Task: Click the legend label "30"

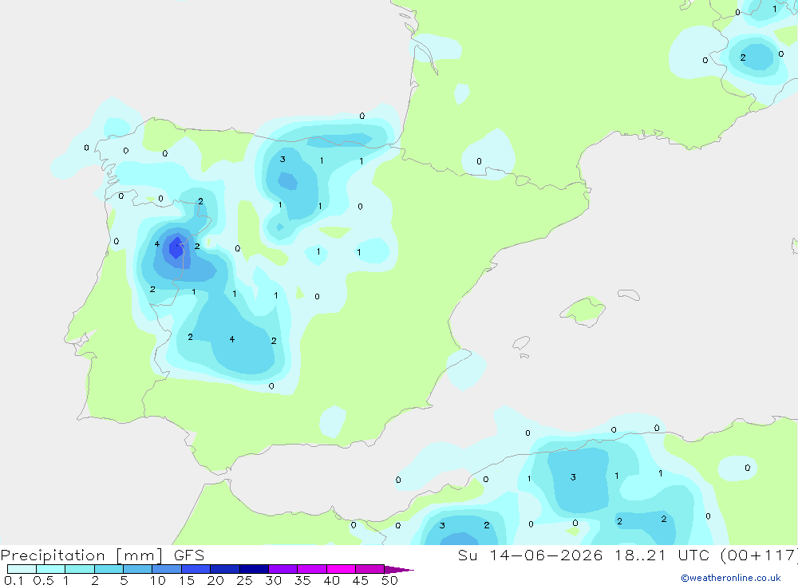Action: point(273,580)
